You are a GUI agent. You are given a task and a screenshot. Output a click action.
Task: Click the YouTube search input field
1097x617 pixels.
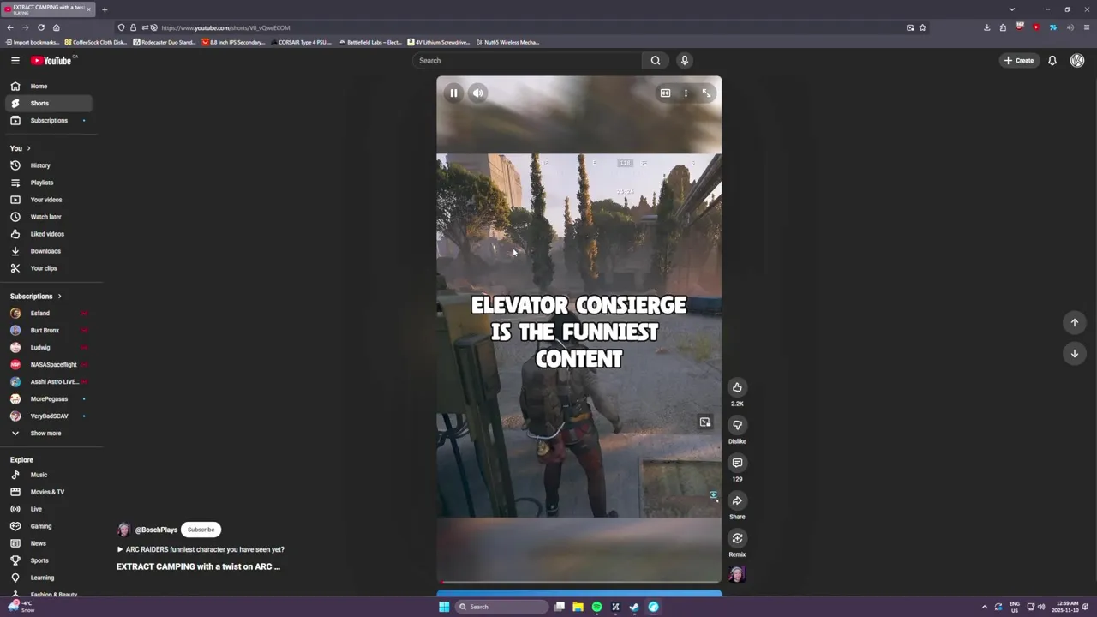click(527, 60)
